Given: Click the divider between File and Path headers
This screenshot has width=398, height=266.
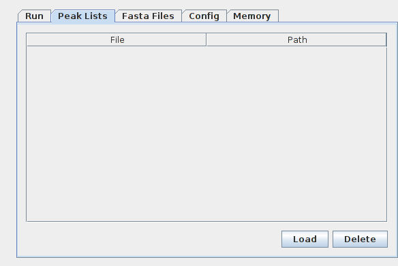Looking at the screenshot, I should [206, 39].
